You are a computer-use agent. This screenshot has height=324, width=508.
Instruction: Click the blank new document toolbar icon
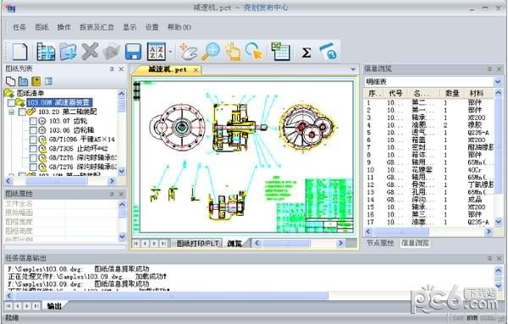19,52
